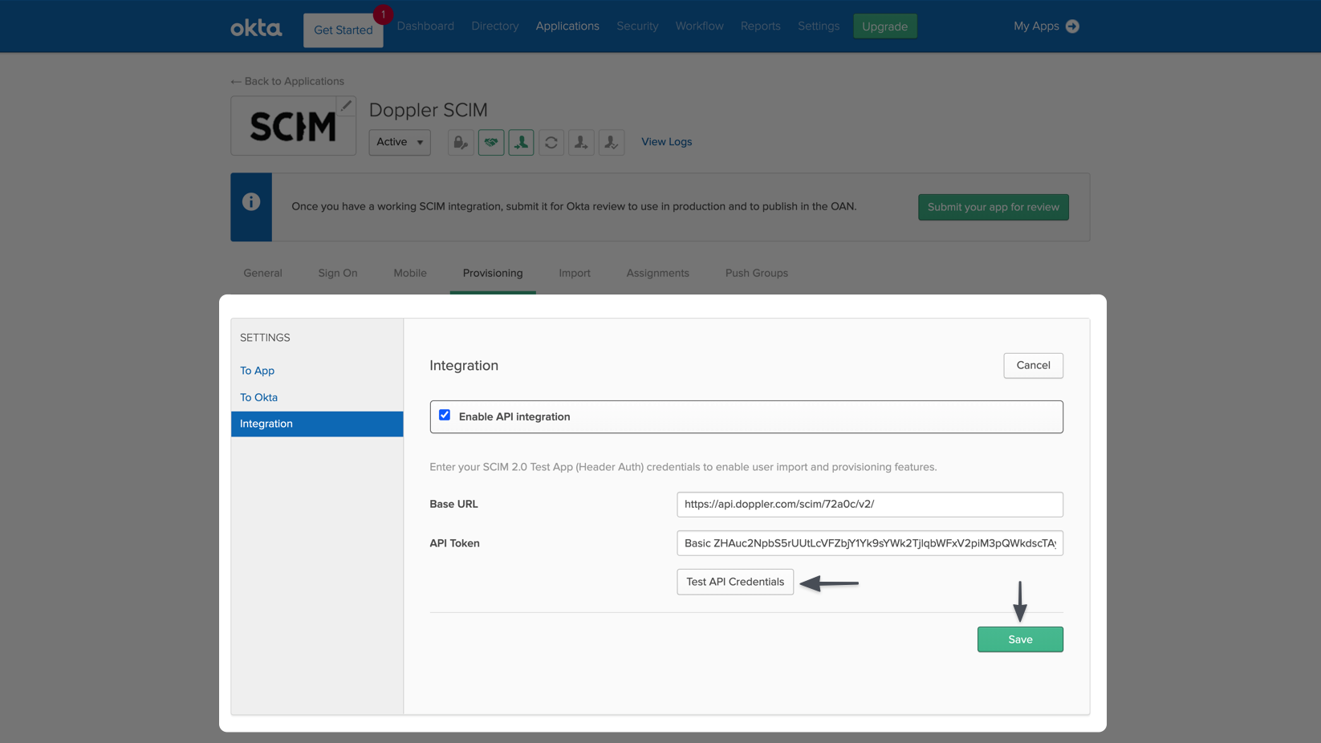The image size is (1321, 743).
Task: Open the Get Started button
Action: [x=343, y=30]
